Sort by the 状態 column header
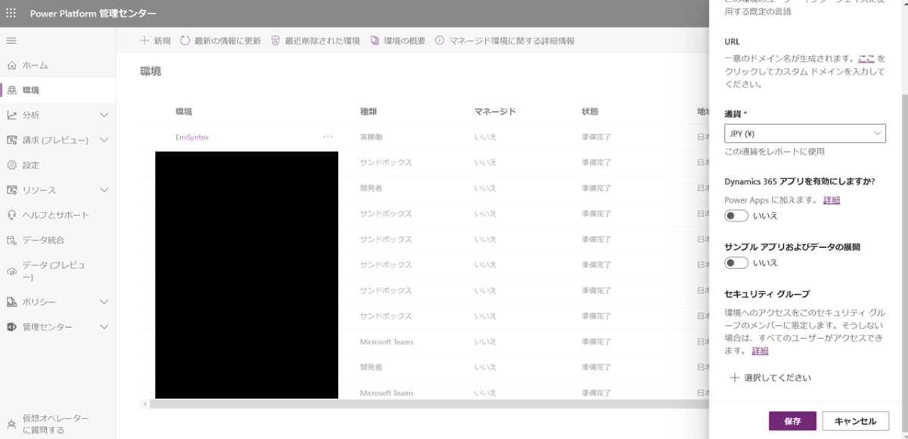908x439 pixels. 590,112
